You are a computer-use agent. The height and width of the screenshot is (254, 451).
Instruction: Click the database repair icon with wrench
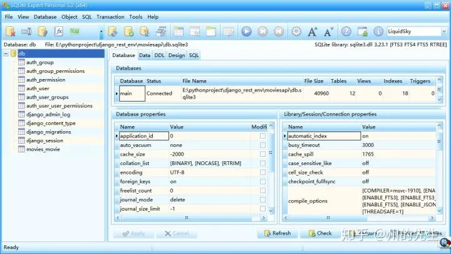click(x=113, y=31)
